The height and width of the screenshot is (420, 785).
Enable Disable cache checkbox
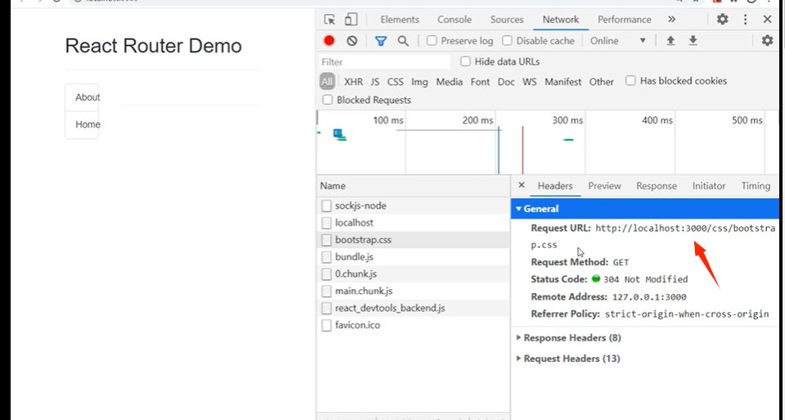[508, 41]
